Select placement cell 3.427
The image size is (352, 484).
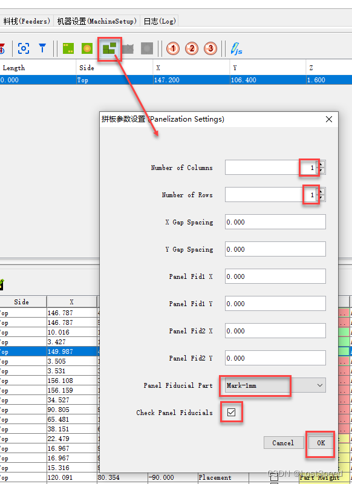pyautogui.click(x=71, y=342)
